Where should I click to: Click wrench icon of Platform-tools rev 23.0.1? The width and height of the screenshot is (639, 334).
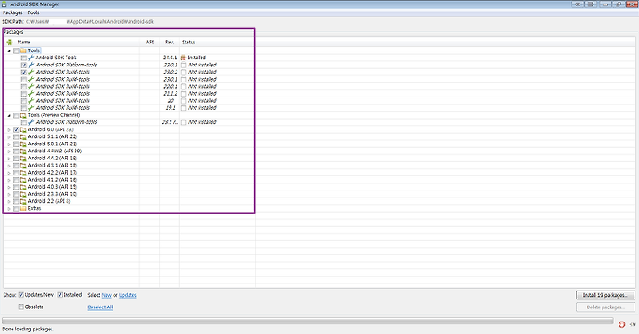pos(30,65)
